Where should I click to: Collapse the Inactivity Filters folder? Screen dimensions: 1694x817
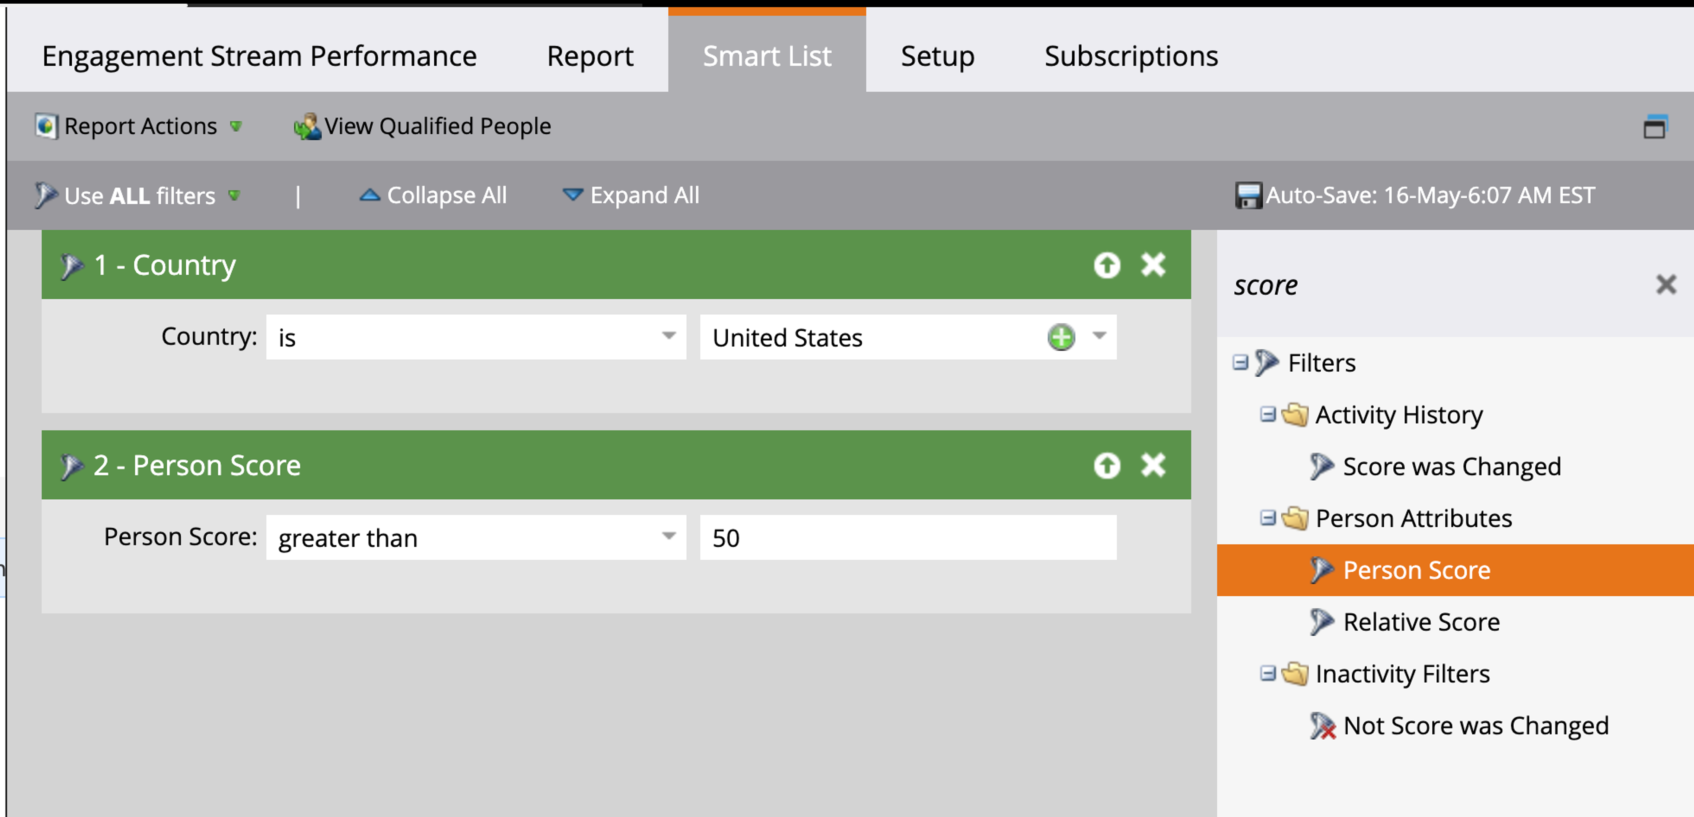[1267, 674]
